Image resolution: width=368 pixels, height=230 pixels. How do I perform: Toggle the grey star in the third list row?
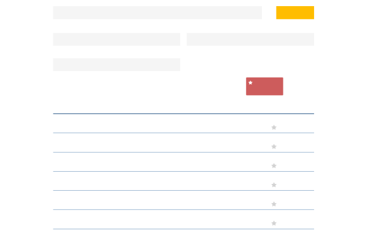tap(274, 166)
